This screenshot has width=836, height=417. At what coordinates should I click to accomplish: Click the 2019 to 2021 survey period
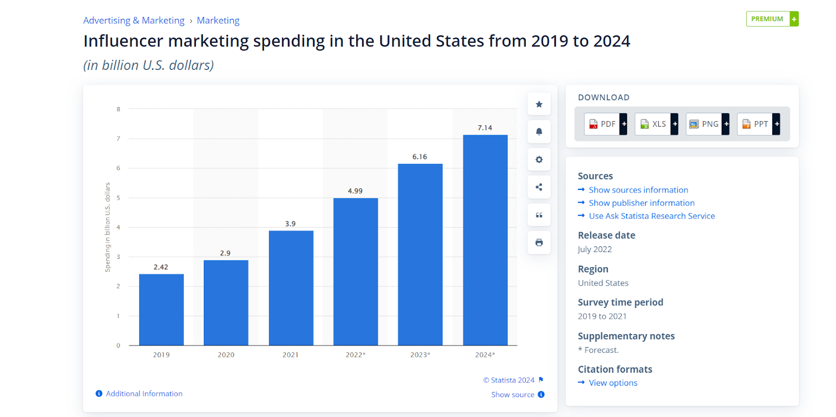[602, 316]
